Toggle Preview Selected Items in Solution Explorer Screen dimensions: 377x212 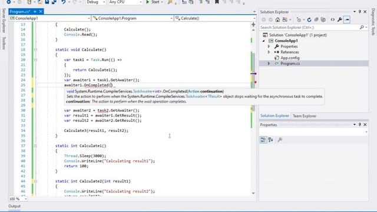click(347, 19)
